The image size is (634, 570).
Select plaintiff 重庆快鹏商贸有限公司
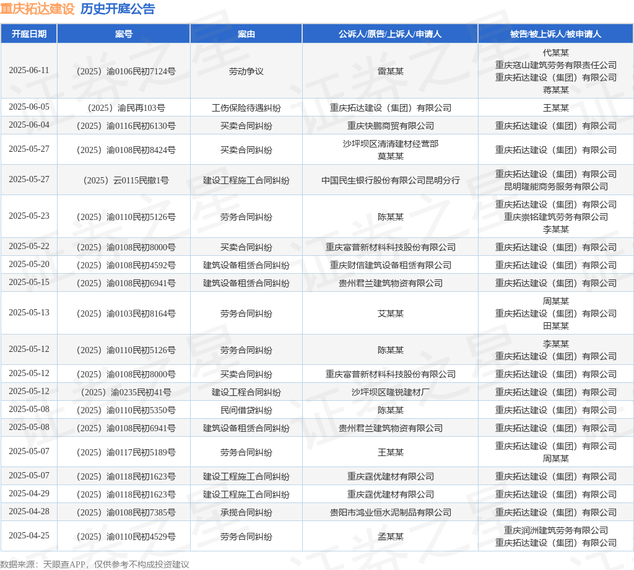click(x=391, y=126)
